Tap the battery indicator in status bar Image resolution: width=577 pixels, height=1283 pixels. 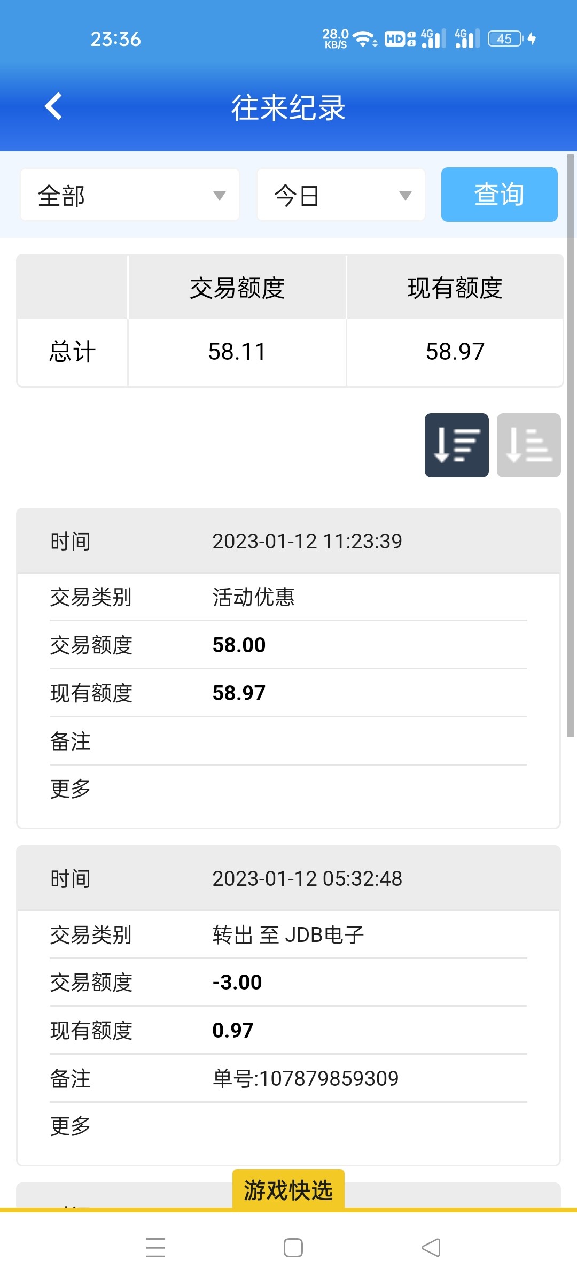pyautogui.click(x=505, y=39)
